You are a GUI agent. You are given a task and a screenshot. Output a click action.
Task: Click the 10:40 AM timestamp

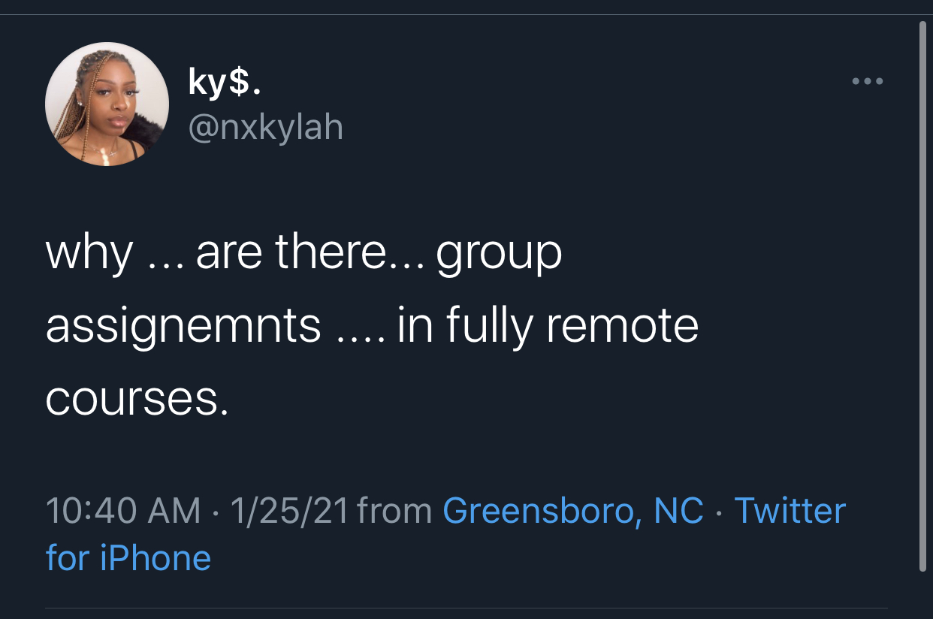(123, 511)
